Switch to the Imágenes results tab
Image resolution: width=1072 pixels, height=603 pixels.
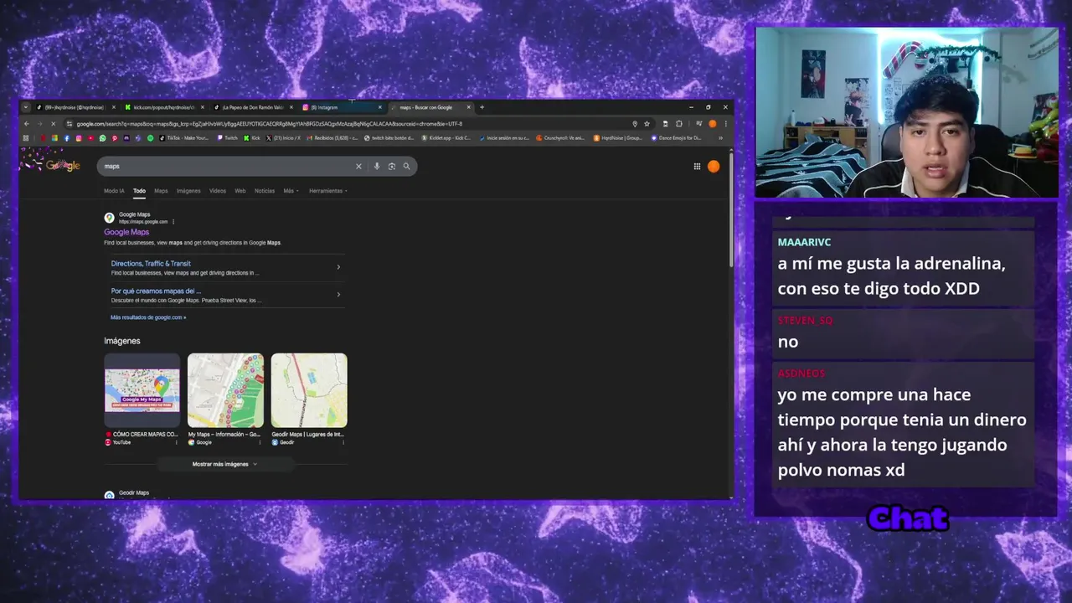pos(188,191)
